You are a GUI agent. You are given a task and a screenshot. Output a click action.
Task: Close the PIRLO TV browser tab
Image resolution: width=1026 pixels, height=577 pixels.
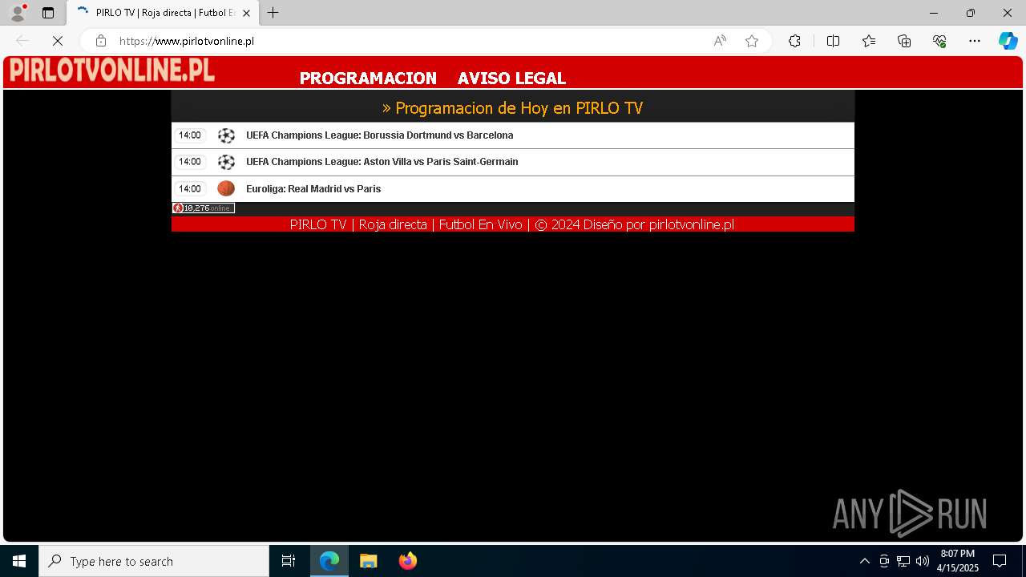246,13
